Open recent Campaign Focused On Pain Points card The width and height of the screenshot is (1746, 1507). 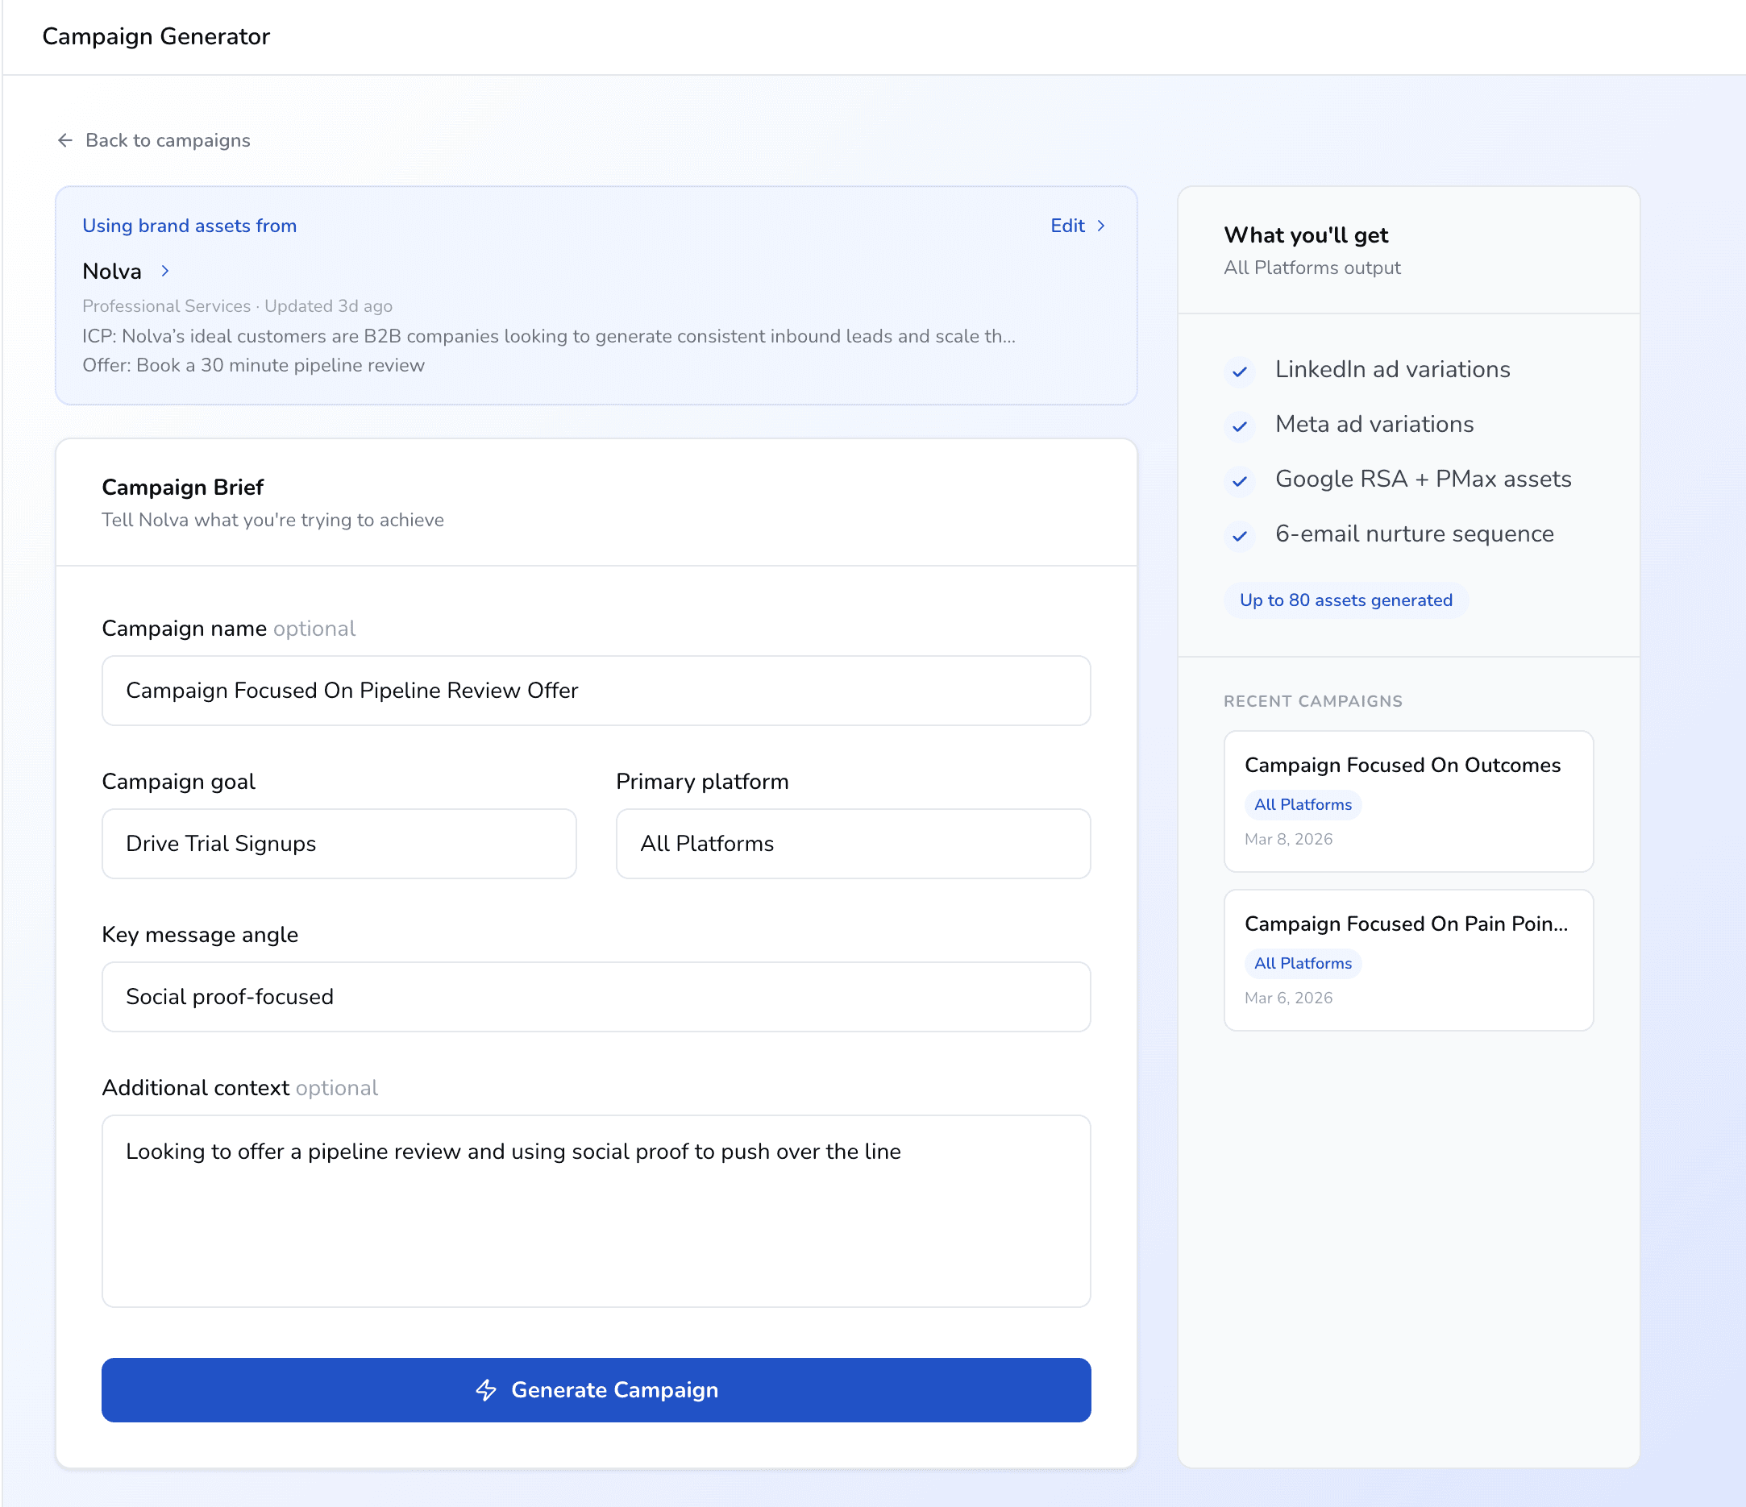click(x=1407, y=960)
